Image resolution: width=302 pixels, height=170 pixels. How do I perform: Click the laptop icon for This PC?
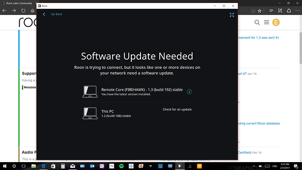(x=90, y=113)
